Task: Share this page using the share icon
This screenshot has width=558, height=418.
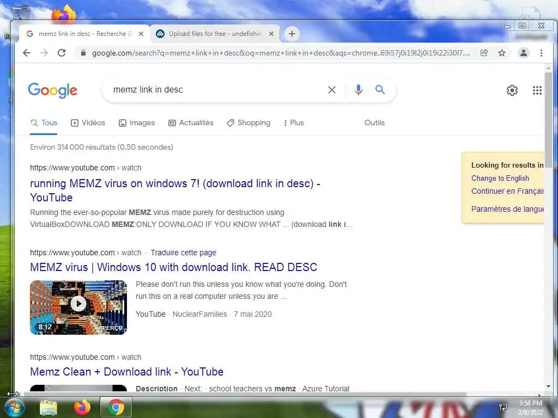Action: (x=484, y=53)
